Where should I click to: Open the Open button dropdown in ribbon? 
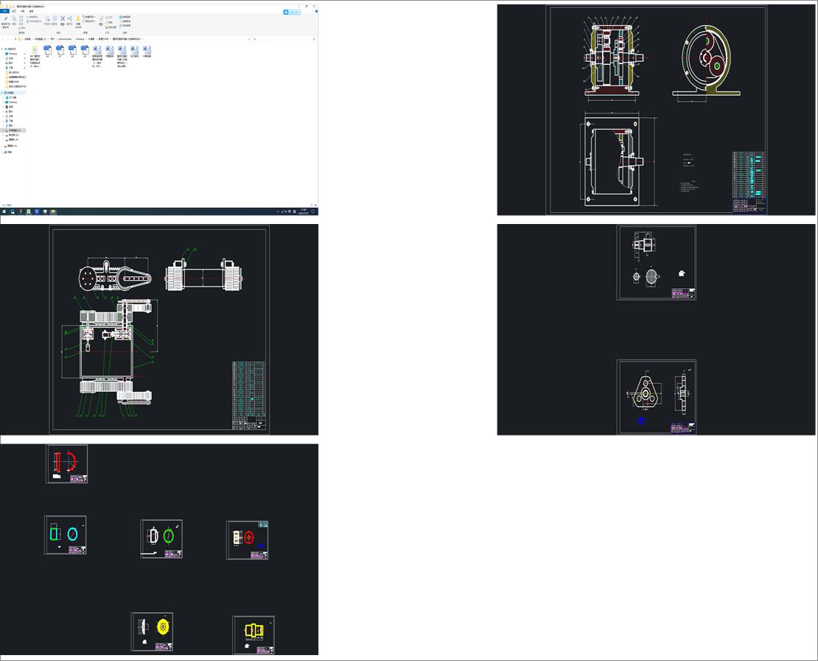[109, 17]
